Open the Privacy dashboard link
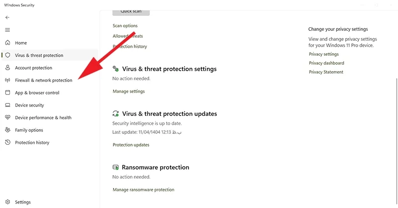398x208 pixels. (x=326, y=63)
